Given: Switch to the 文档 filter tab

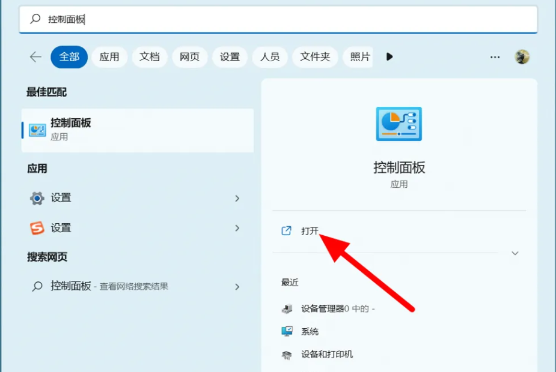Looking at the screenshot, I should (150, 57).
